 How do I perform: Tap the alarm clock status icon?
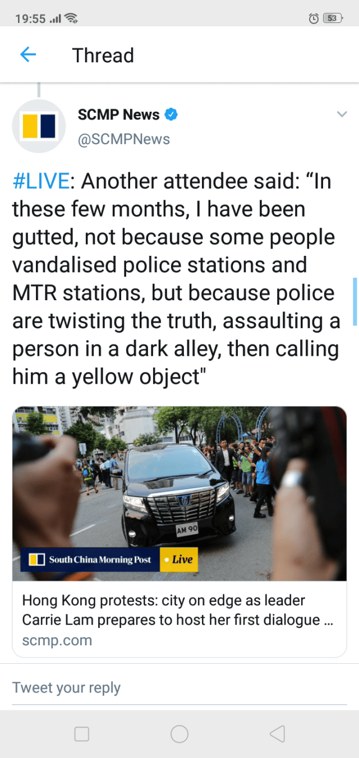314,19
